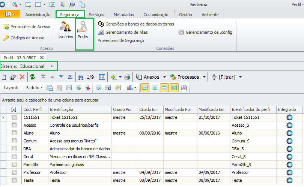304x187 pixels.
Task: Open Conexões a banco de dados externos
Action: [136, 24]
